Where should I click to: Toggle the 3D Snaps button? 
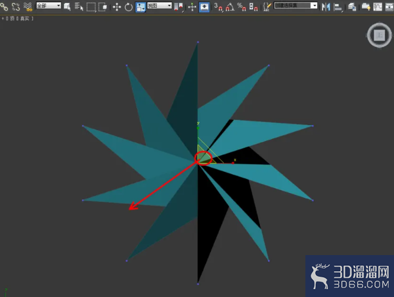tap(218, 6)
